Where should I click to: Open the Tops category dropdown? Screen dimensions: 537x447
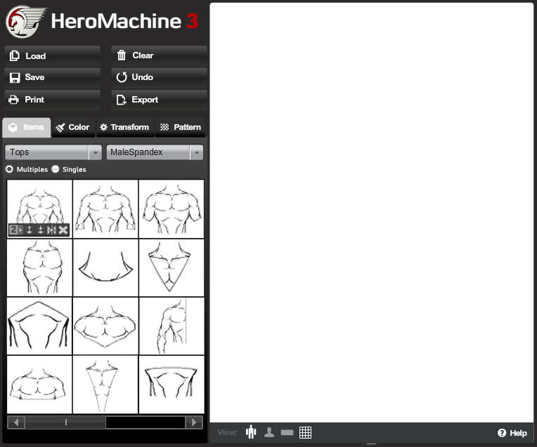pyautogui.click(x=53, y=152)
